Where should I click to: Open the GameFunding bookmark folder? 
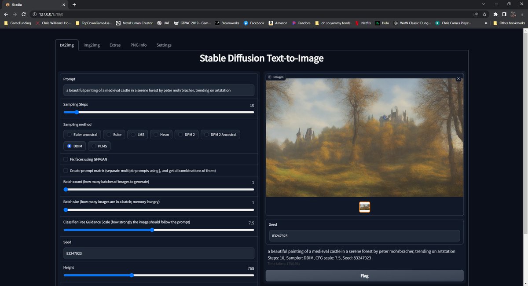click(x=18, y=23)
